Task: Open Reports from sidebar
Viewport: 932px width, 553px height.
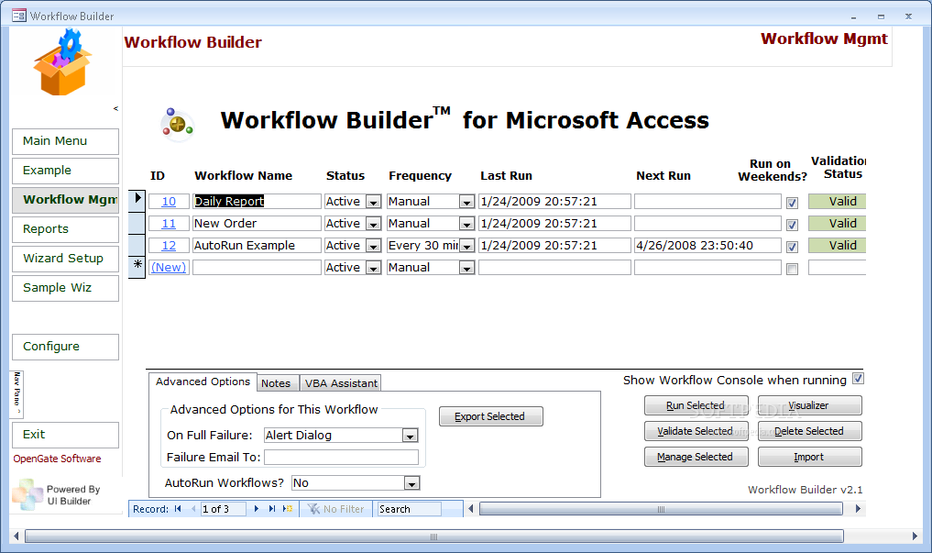Action: point(65,229)
